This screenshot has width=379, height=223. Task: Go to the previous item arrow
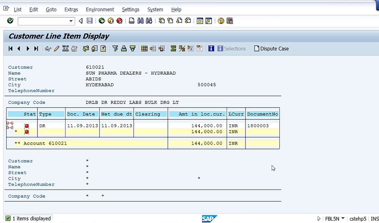pos(19,49)
